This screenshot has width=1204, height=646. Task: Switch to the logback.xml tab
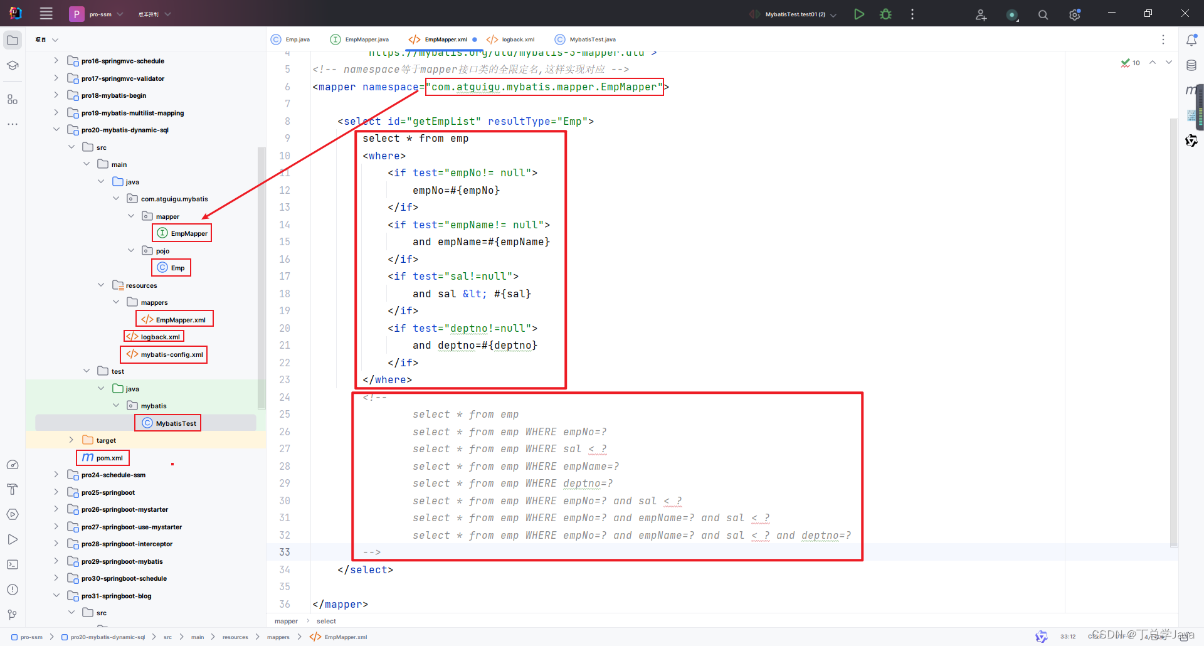click(x=510, y=40)
